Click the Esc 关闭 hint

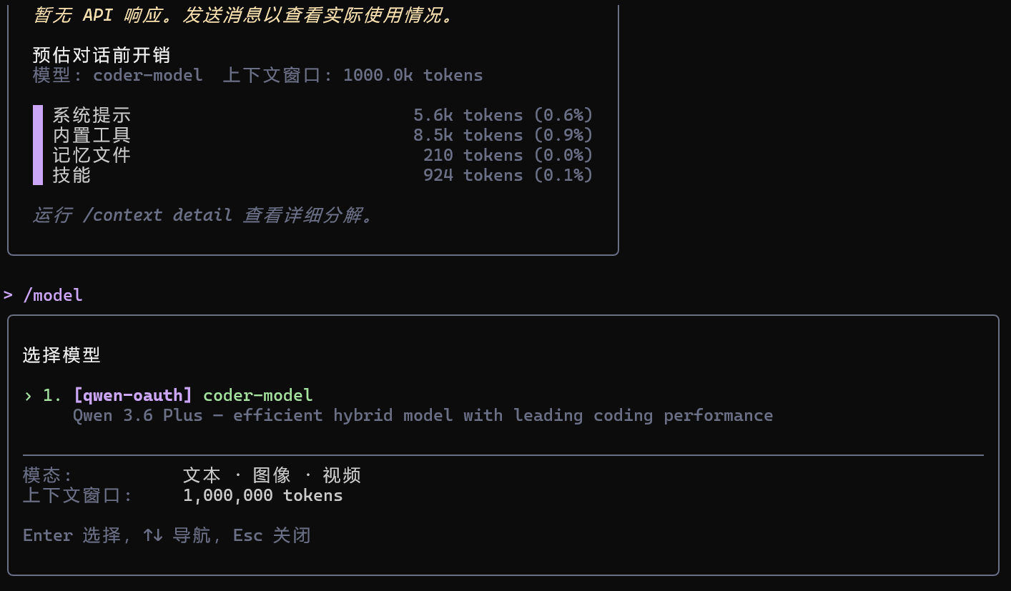coord(272,535)
